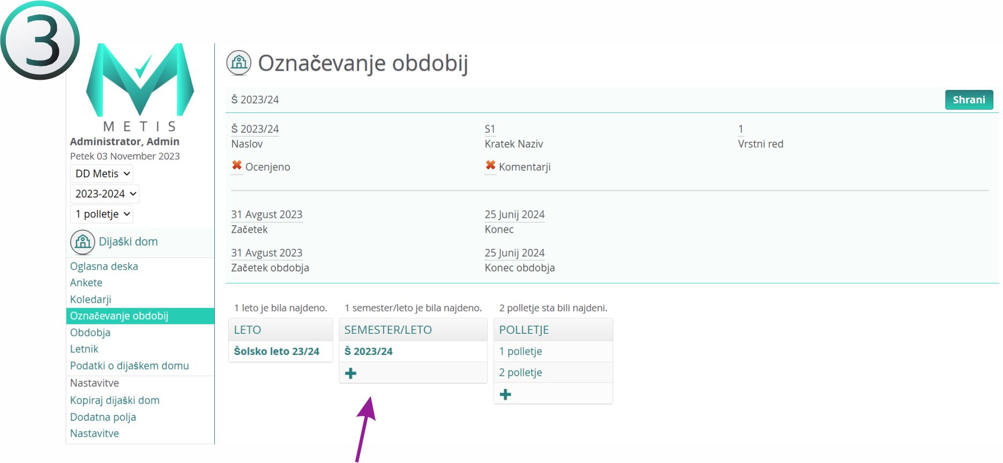Click the Metis logo in sidebar

pos(140,86)
